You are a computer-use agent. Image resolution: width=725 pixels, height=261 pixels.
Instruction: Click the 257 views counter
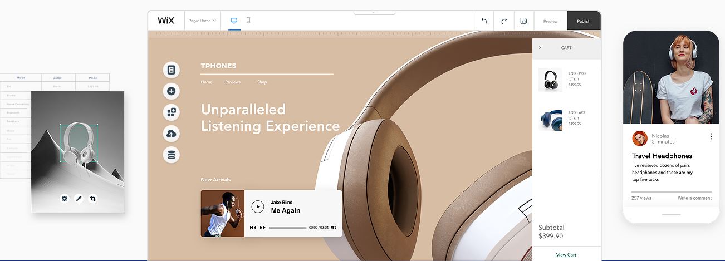(641, 198)
